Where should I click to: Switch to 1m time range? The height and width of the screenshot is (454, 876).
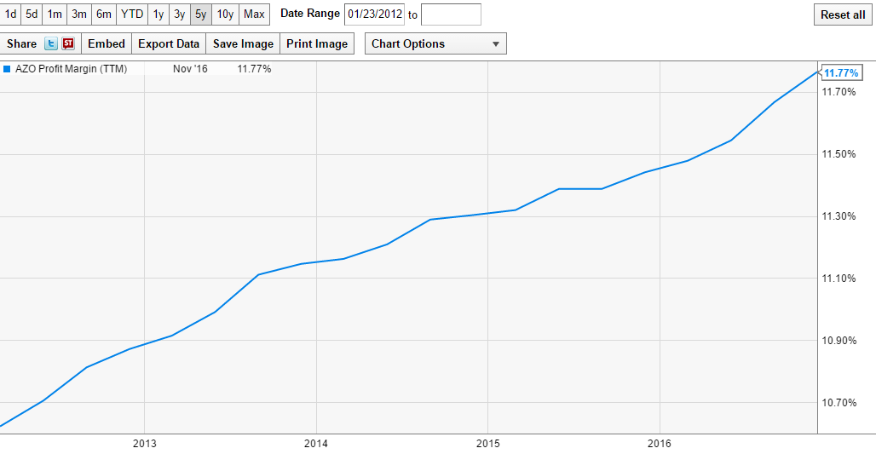point(55,14)
